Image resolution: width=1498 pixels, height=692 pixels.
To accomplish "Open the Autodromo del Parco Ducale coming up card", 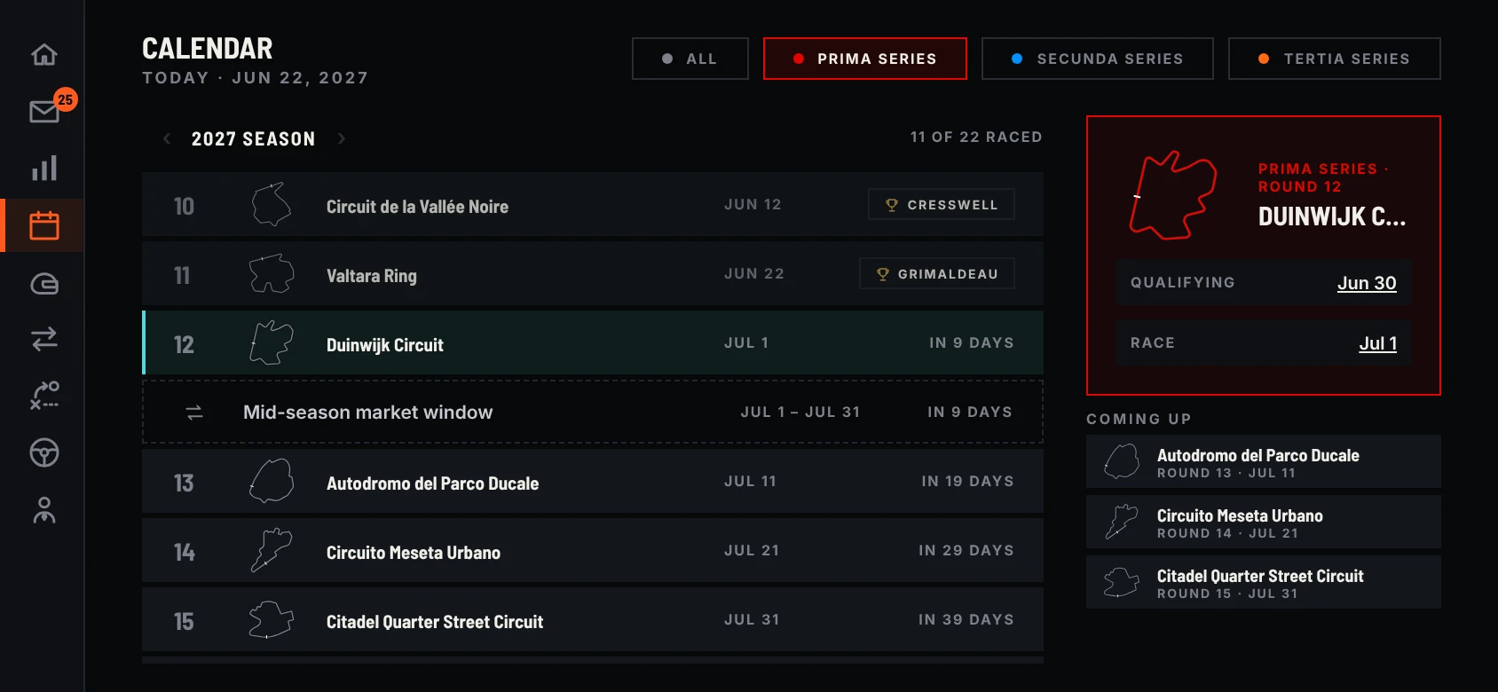I will (x=1264, y=461).
